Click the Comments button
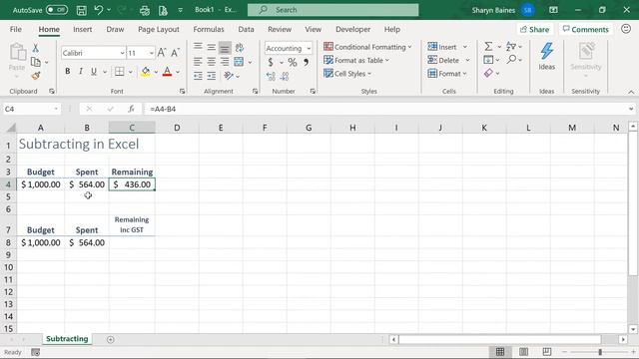This screenshot has height=359, width=639. (x=586, y=29)
